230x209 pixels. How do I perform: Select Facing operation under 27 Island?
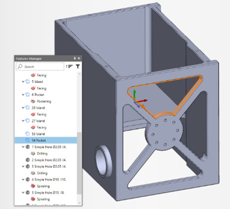tap(41, 127)
